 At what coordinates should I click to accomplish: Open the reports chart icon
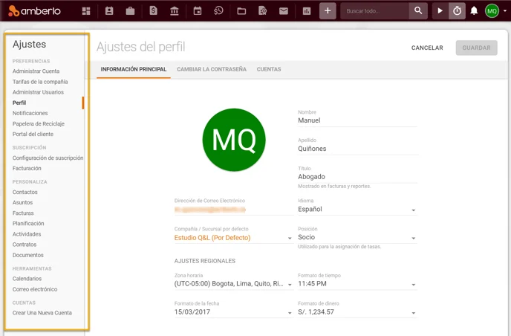[x=307, y=11]
